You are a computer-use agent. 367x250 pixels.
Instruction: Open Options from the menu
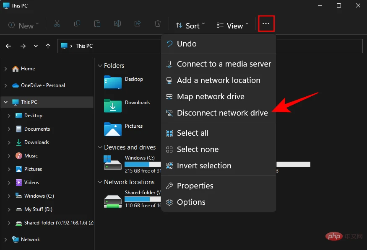click(219, 202)
